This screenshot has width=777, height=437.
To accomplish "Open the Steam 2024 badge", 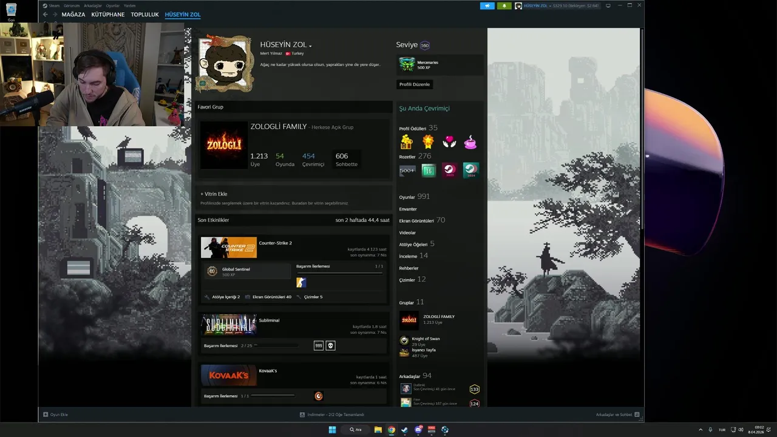I will click(x=470, y=171).
